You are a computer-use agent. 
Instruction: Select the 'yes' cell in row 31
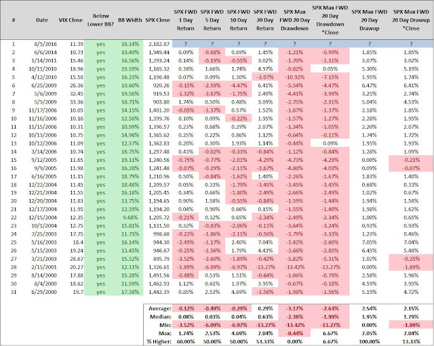[x=101, y=292]
